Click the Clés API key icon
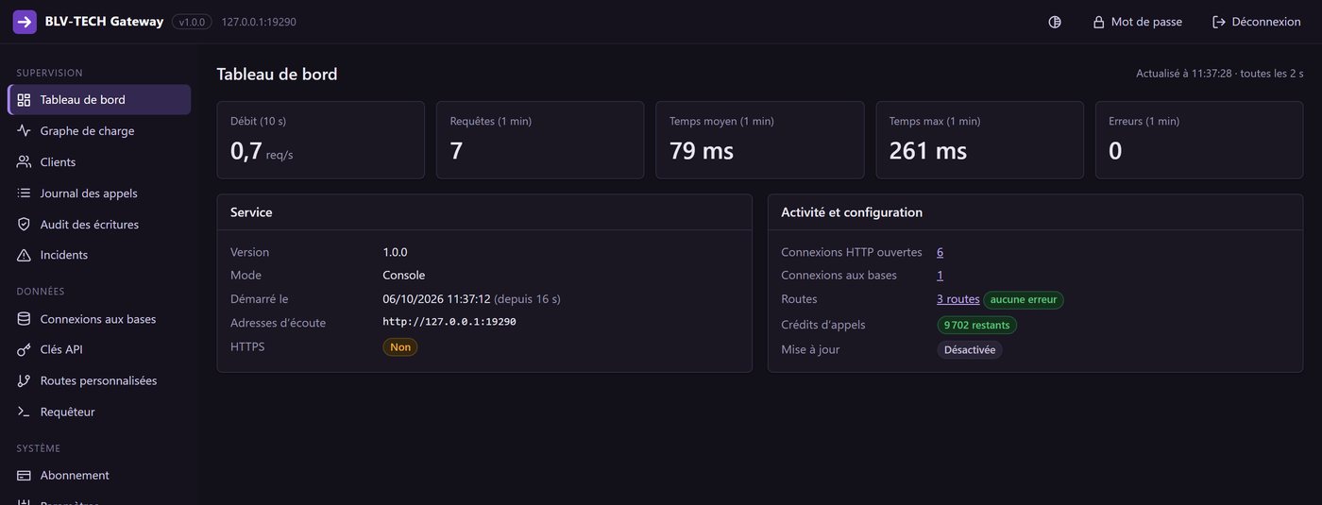This screenshot has height=505, width=1322. 24,349
